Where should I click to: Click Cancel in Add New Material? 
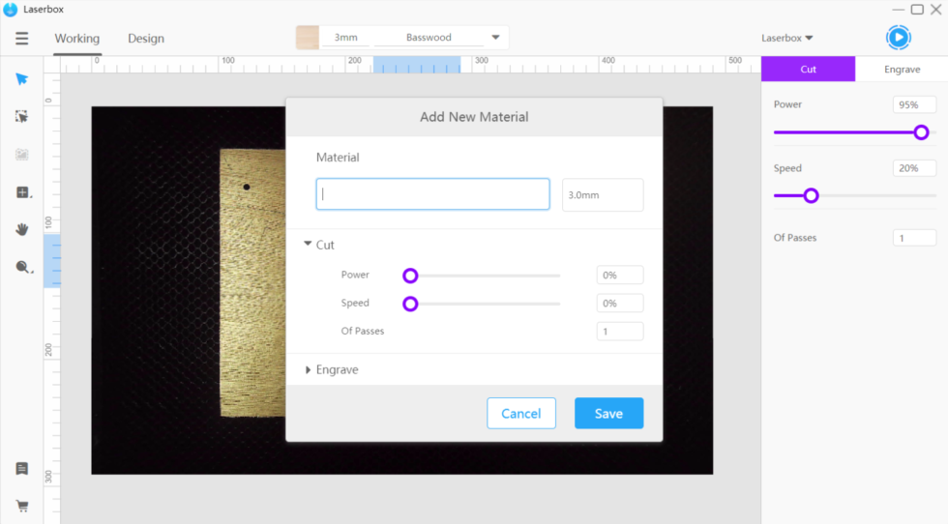tap(521, 414)
